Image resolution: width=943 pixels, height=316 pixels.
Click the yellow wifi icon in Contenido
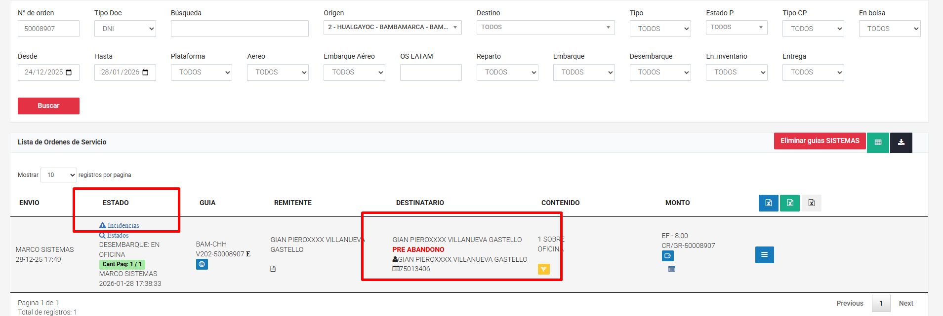(x=543, y=269)
